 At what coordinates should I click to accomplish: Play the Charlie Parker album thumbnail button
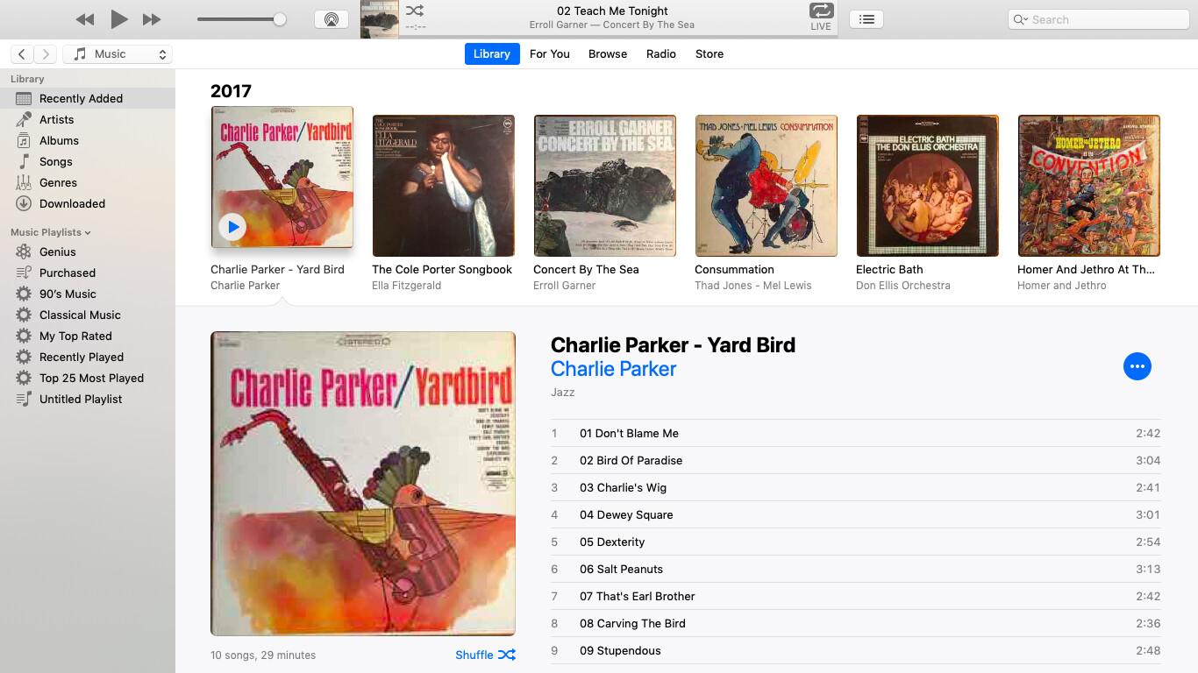pyautogui.click(x=232, y=227)
